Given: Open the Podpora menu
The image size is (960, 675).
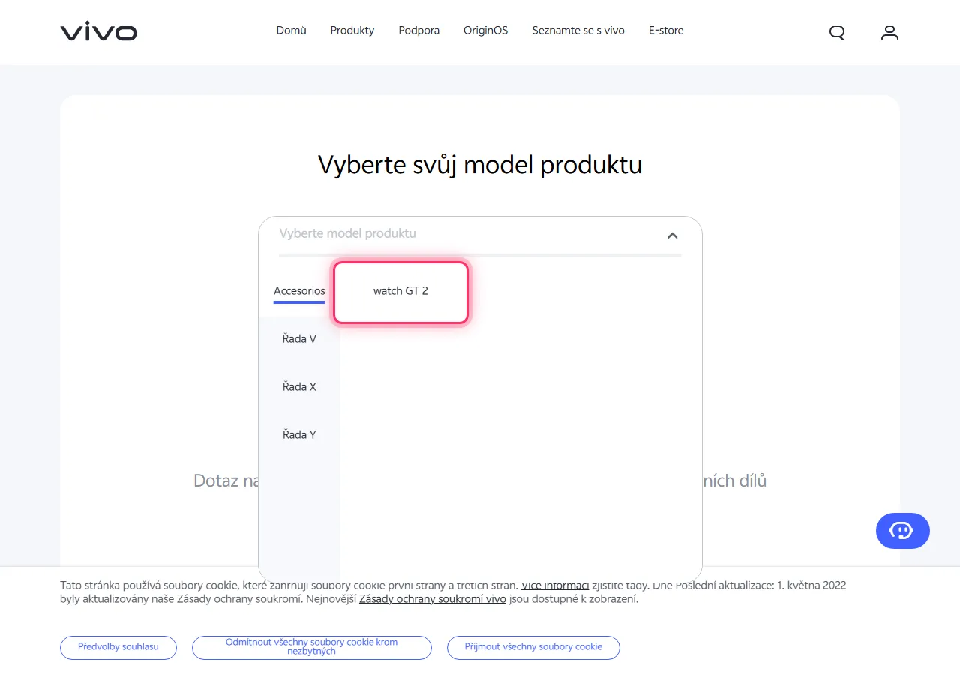Looking at the screenshot, I should (419, 31).
